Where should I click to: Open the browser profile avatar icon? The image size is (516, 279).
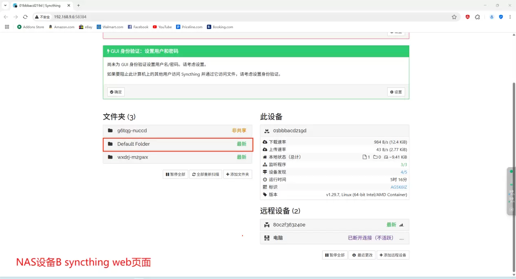click(x=492, y=17)
